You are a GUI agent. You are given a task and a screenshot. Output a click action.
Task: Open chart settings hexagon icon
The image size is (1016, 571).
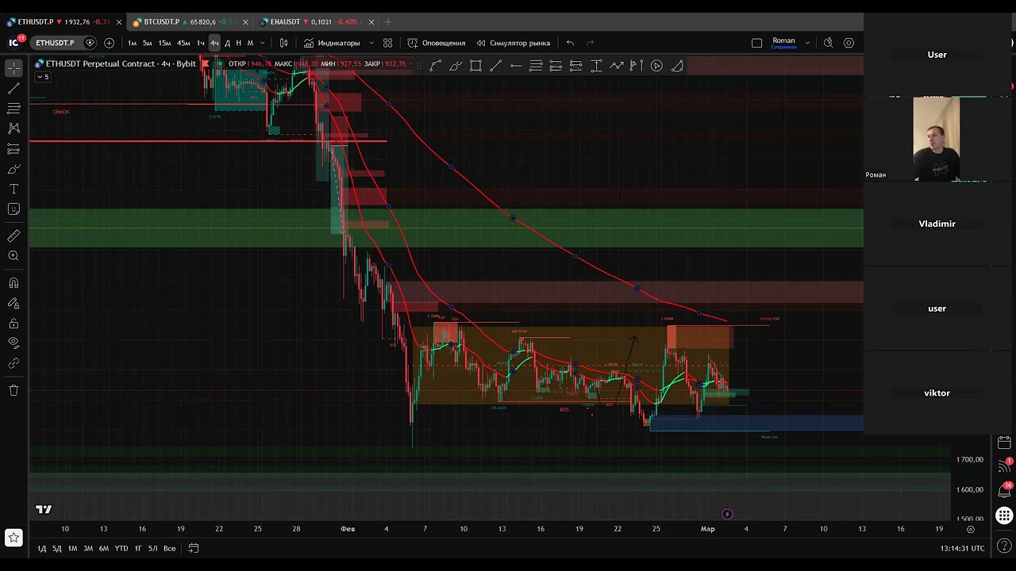(849, 43)
